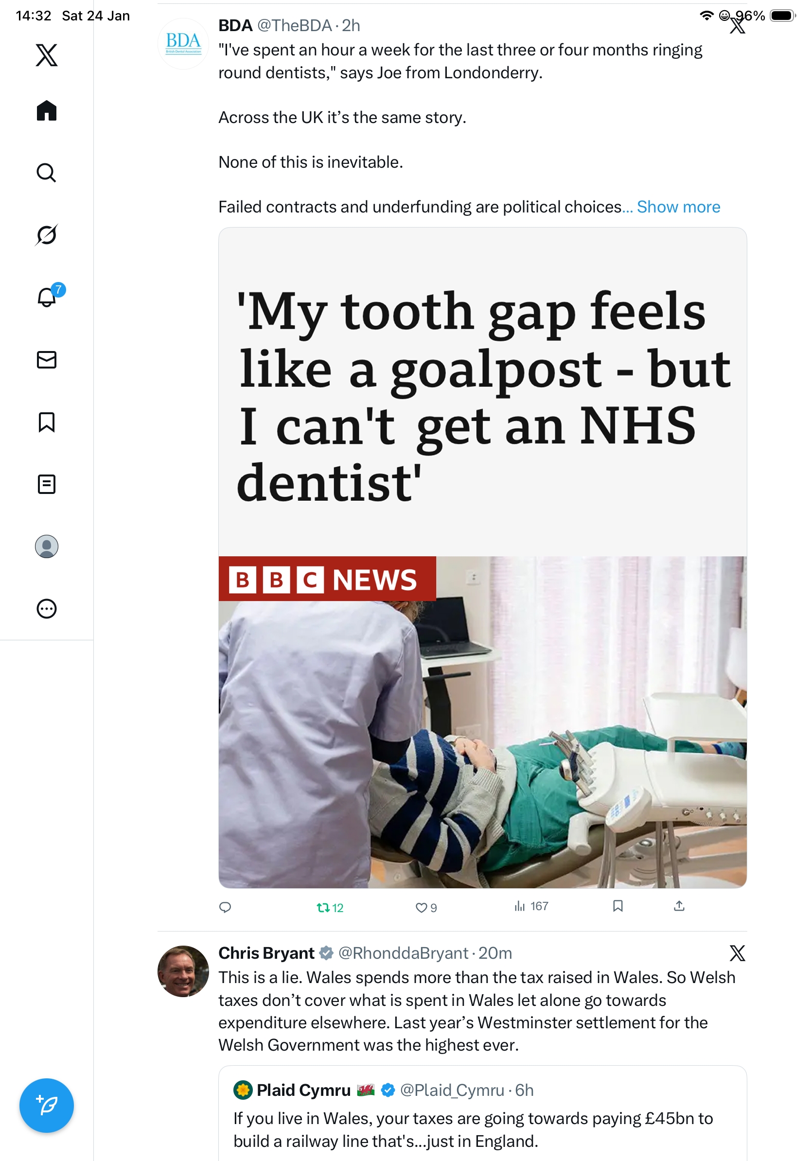Screen dimensions: 811x1161
Task: Tap the compose new post button
Action: coord(47,1106)
